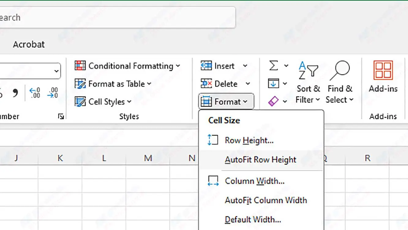Screen dimensions: 408x230
Task: Click the Format as Table icon
Action: tap(80, 84)
